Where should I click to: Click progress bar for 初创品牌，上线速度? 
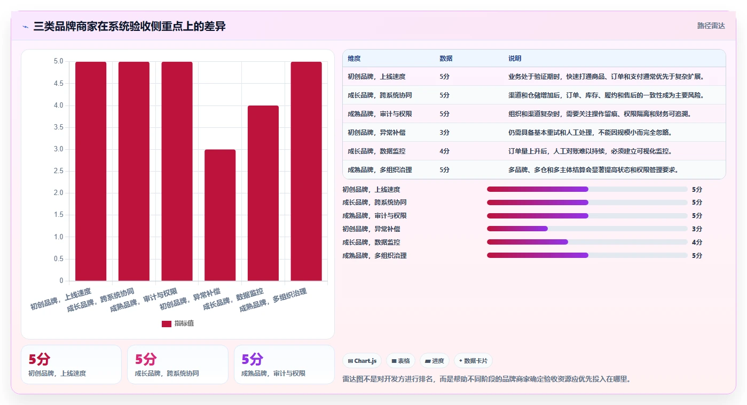587,189
